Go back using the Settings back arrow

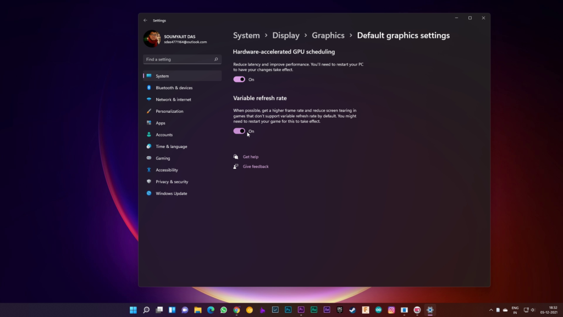[145, 20]
